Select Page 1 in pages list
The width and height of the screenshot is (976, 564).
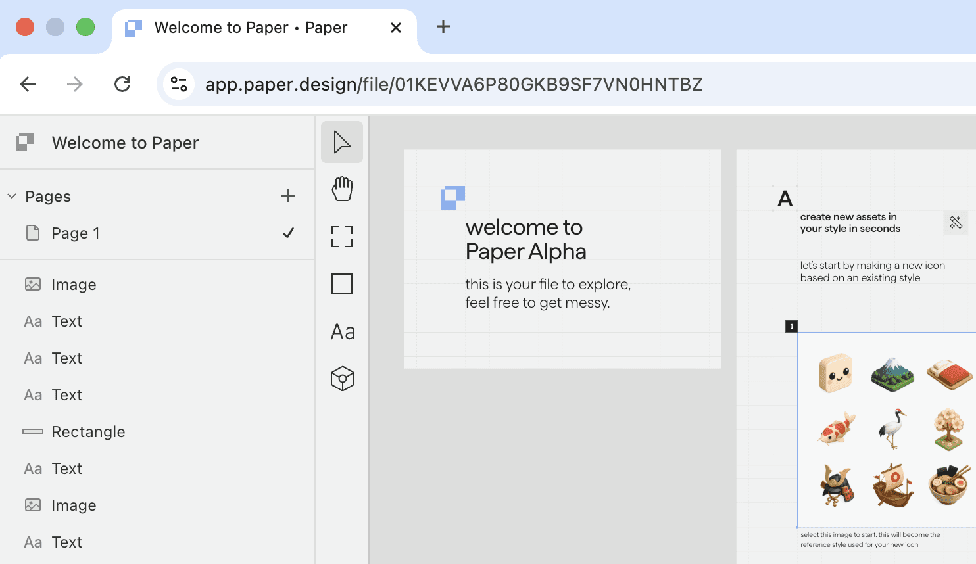(x=158, y=233)
